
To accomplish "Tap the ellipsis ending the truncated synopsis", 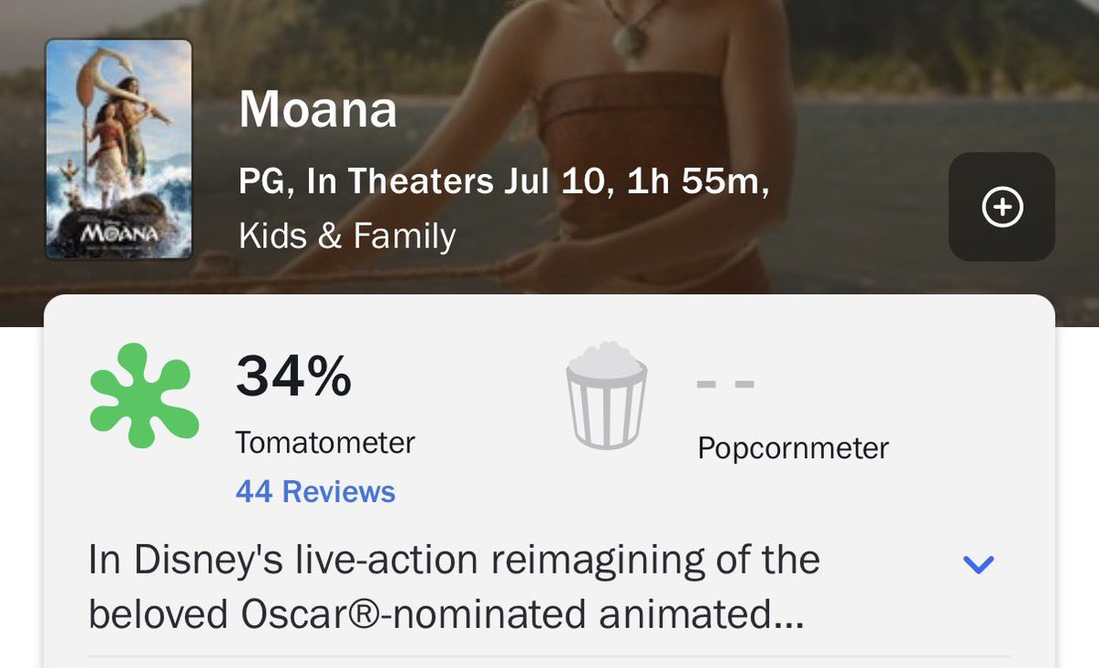I will pyautogui.click(x=790, y=624).
